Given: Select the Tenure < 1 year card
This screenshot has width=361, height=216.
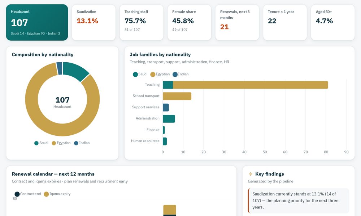Looking at the screenshot, I should (285, 22).
